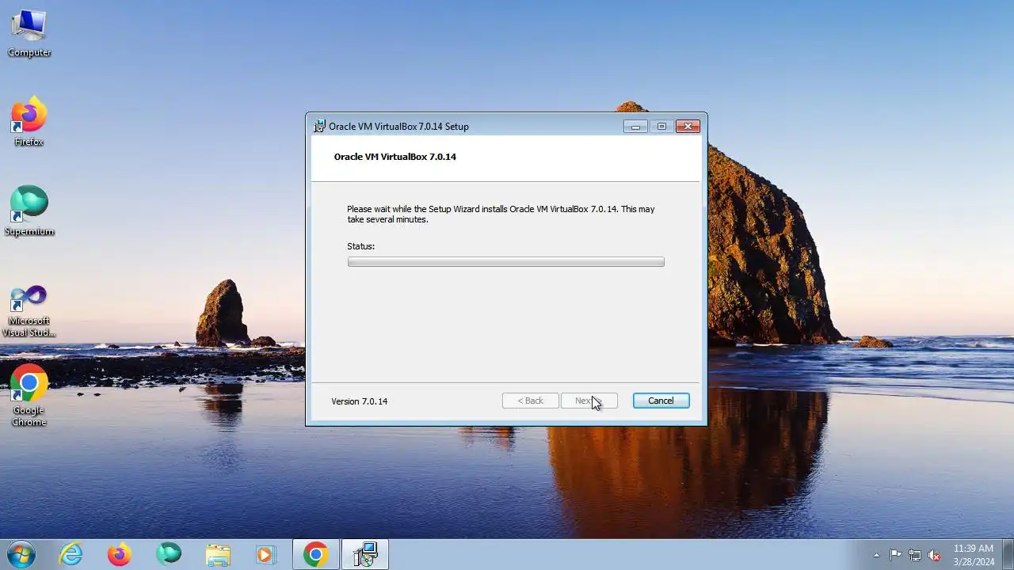Image resolution: width=1014 pixels, height=570 pixels.
Task: Launch Firefox from the taskbar
Action: tap(120, 554)
